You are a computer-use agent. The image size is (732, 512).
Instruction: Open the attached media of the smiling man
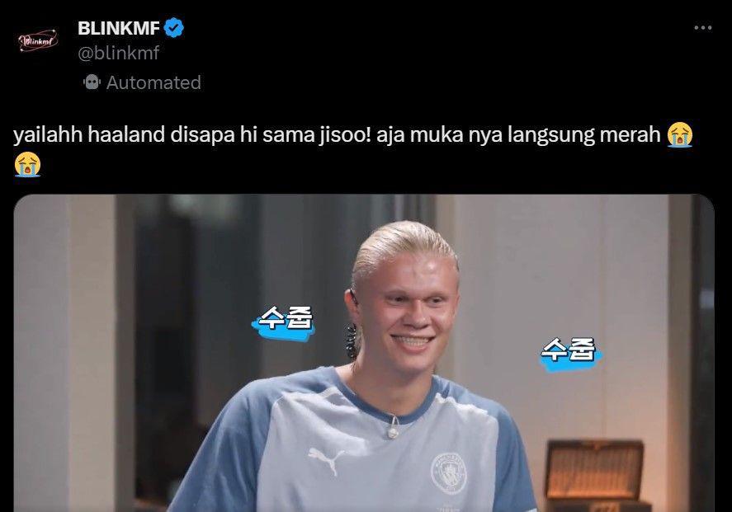coord(364,353)
